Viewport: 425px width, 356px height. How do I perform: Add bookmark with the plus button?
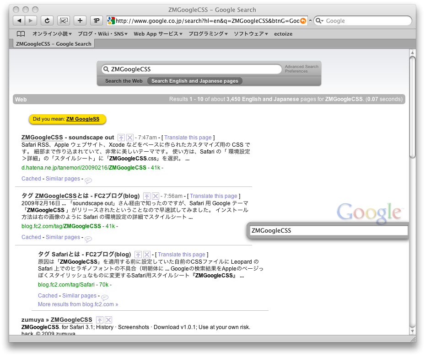(80, 21)
